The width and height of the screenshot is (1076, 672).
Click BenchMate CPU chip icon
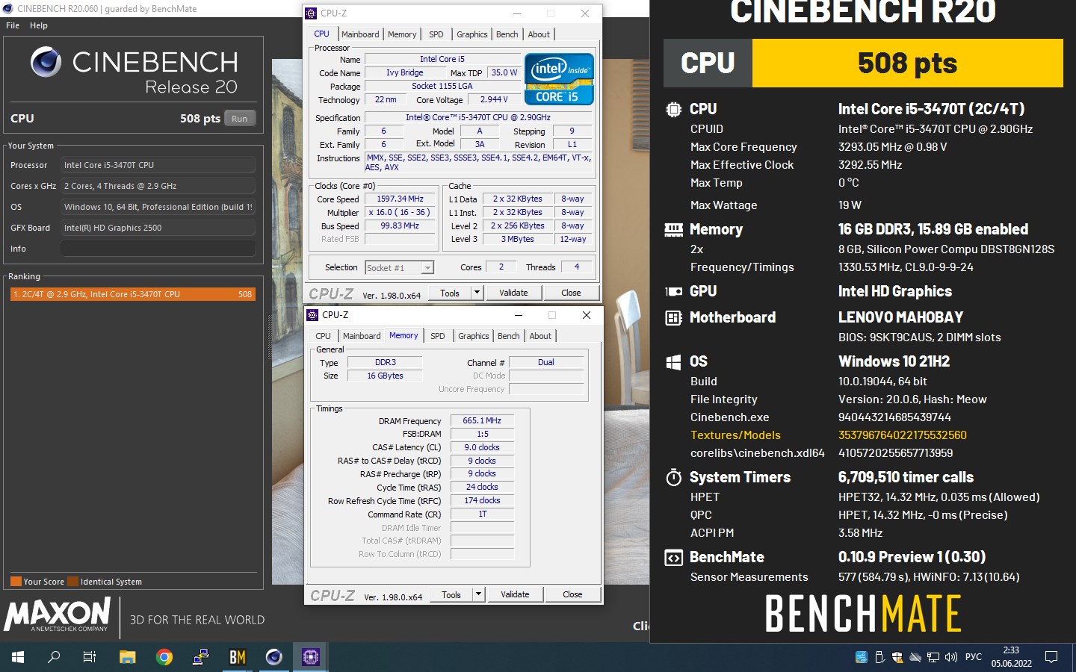pyautogui.click(x=673, y=110)
